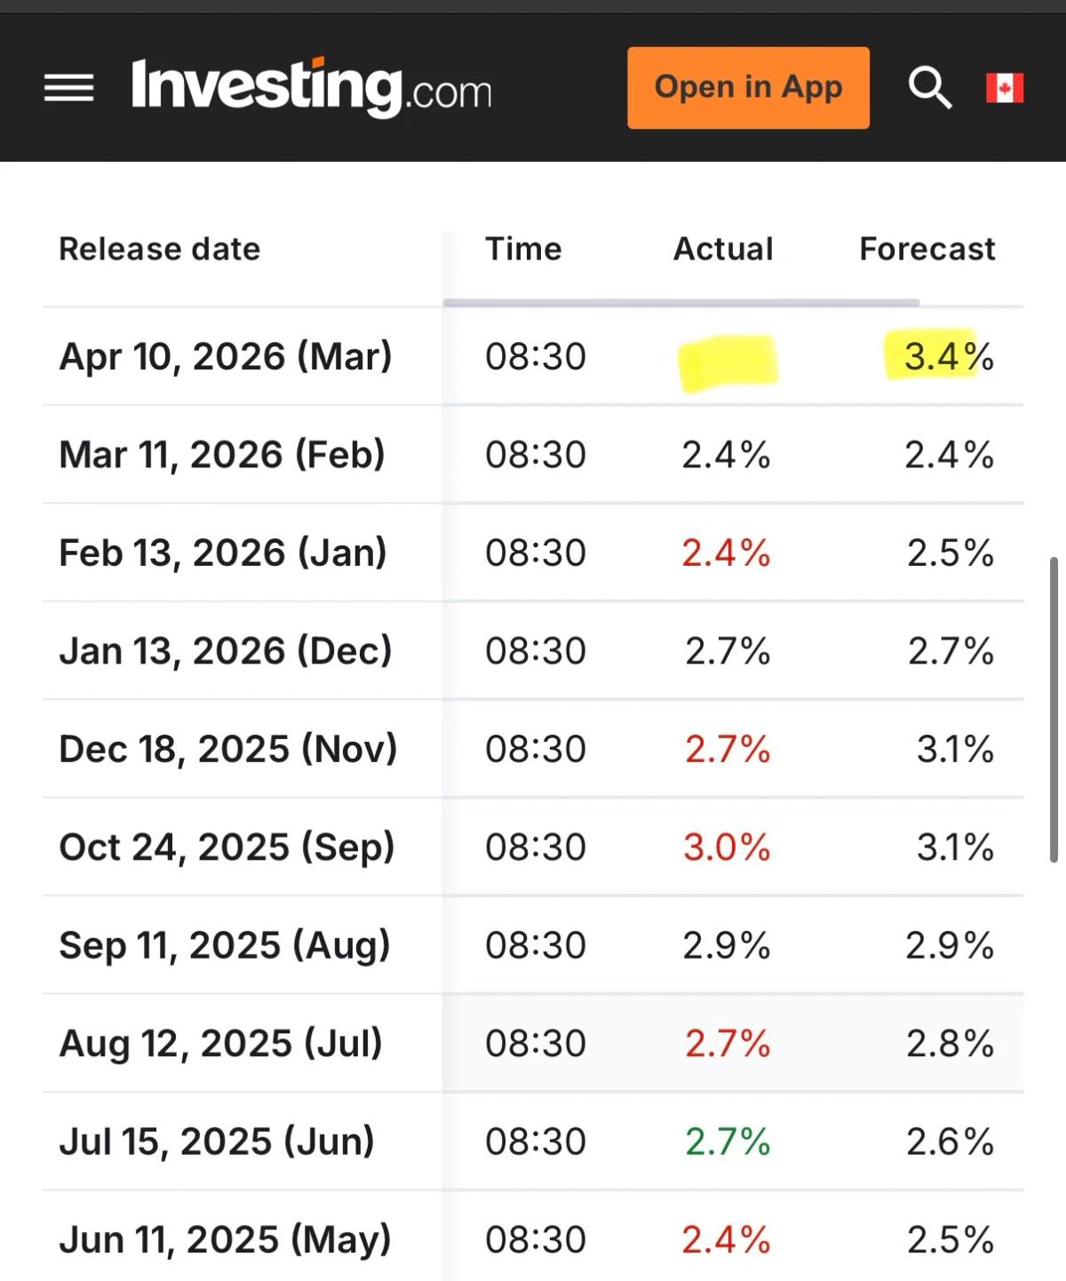This screenshot has width=1066, height=1281.
Task: Click the red 2.4% actual for Jan
Action: [724, 553]
